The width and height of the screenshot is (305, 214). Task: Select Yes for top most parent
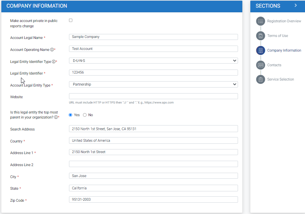click(70, 115)
